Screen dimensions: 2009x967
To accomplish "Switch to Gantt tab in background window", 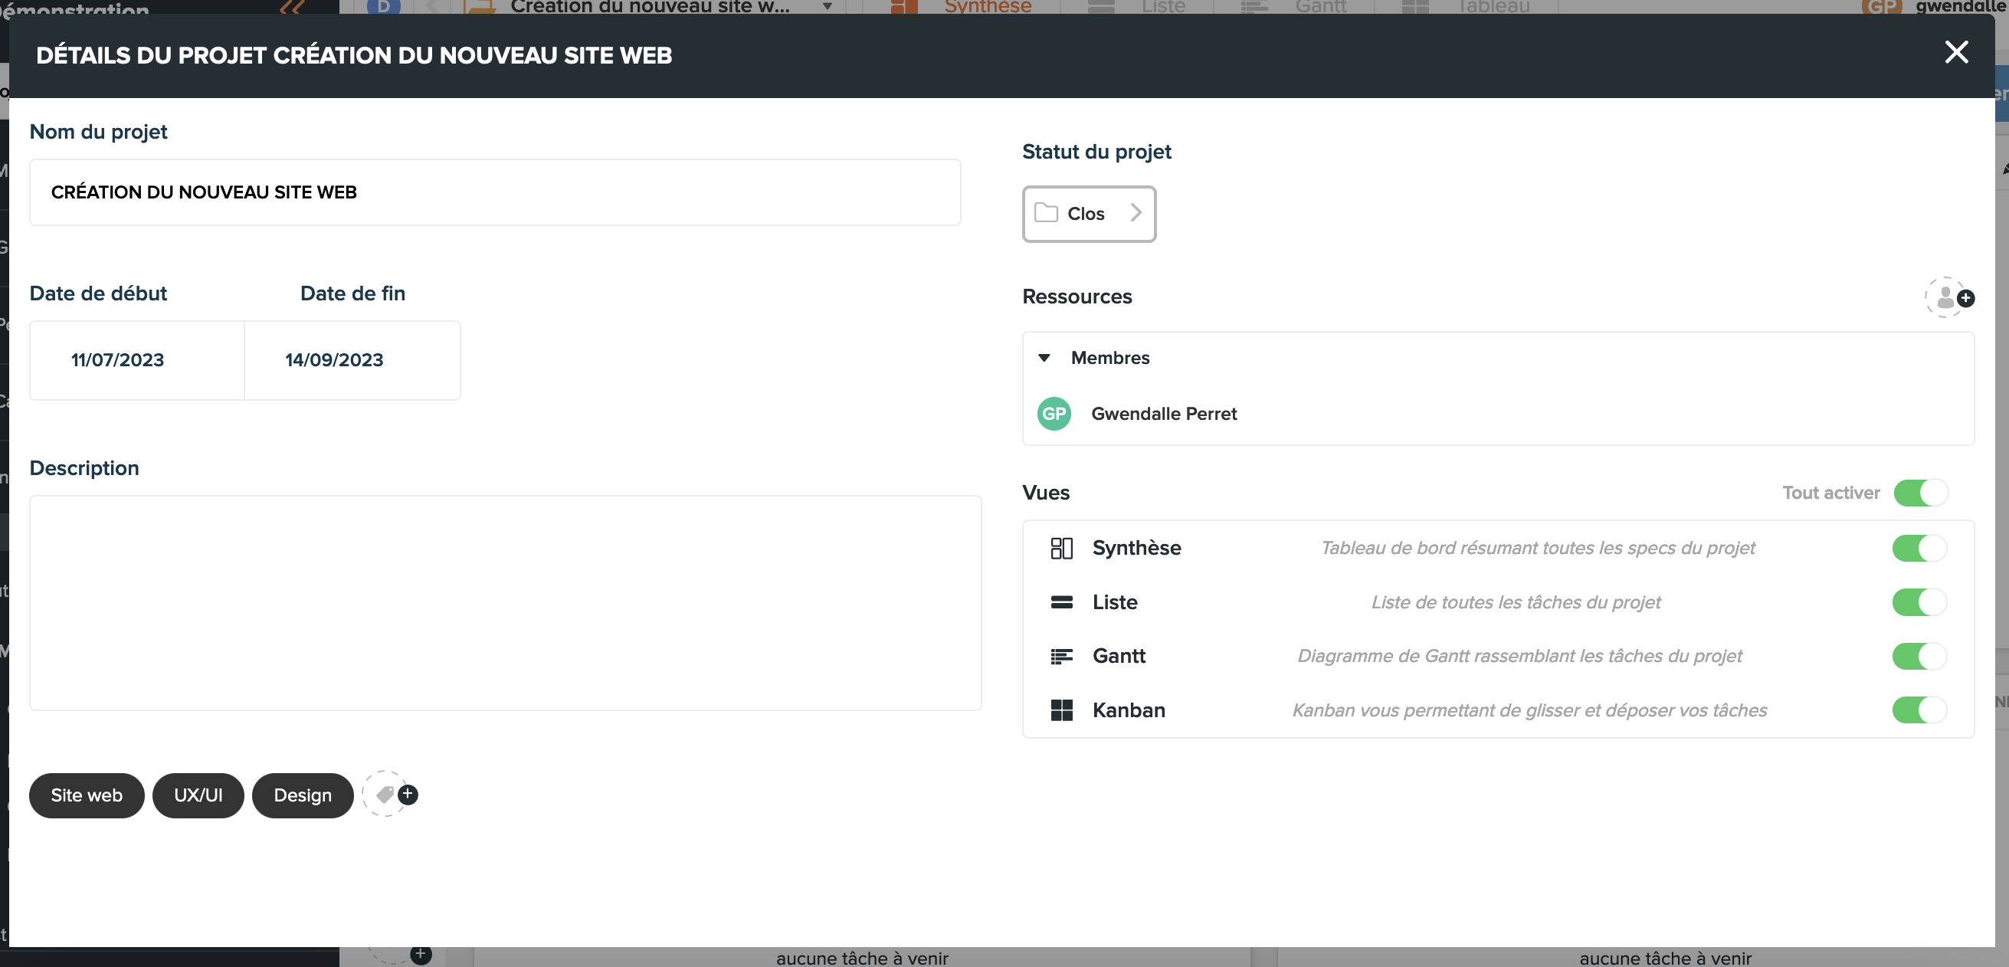I will pos(1295,6).
